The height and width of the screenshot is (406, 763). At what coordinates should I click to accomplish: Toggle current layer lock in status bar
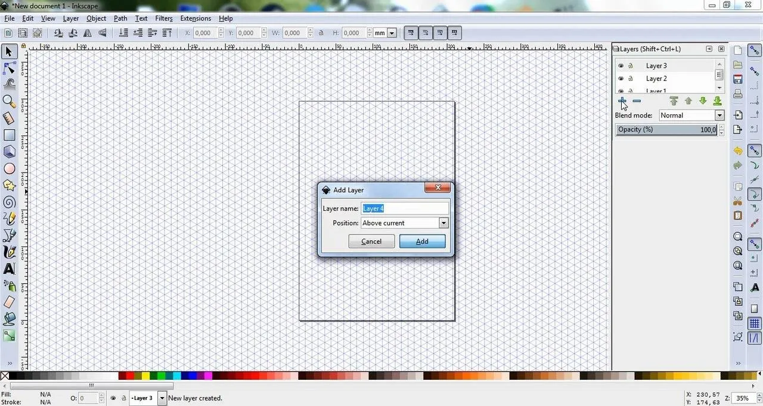pyautogui.click(x=123, y=398)
